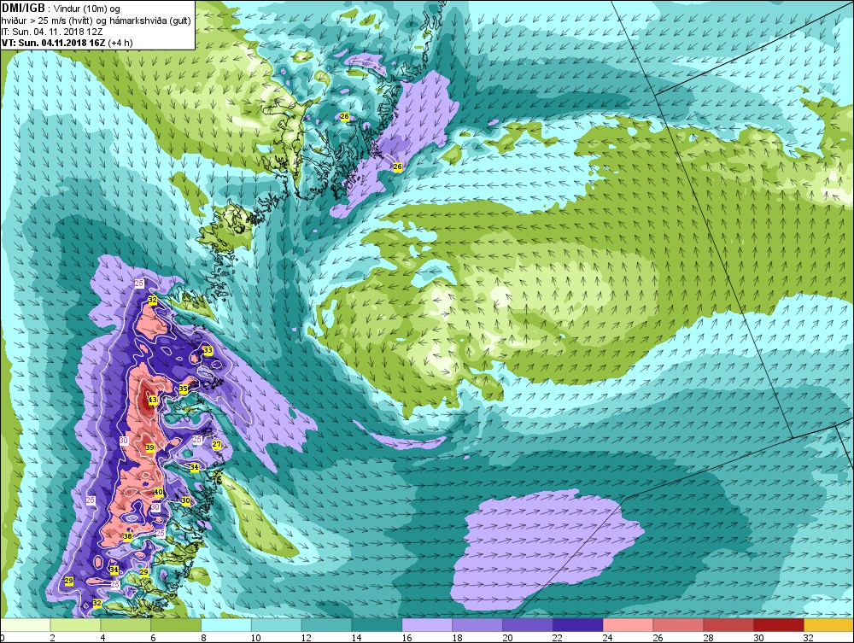Click the DMI/IGB title text
The height and width of the screenshot is (643, 854).
point(23,9)
